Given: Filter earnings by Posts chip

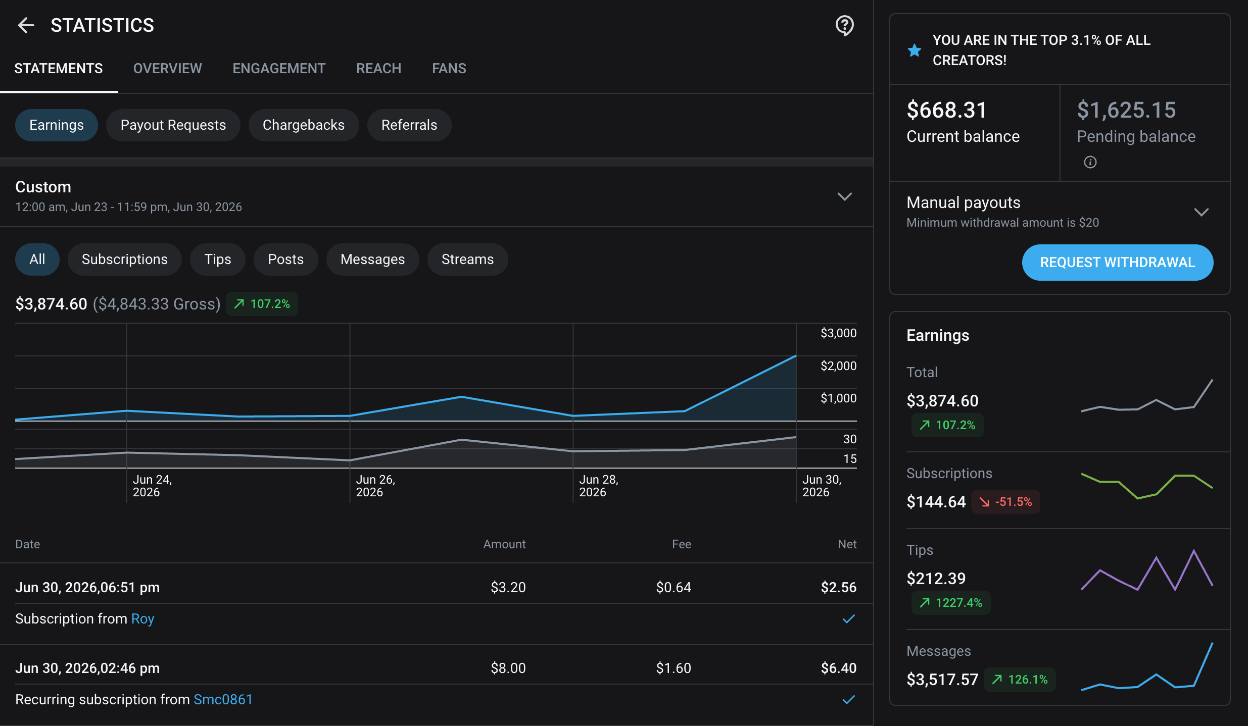Looking at the screenshot, I should [x=286, y=260].
